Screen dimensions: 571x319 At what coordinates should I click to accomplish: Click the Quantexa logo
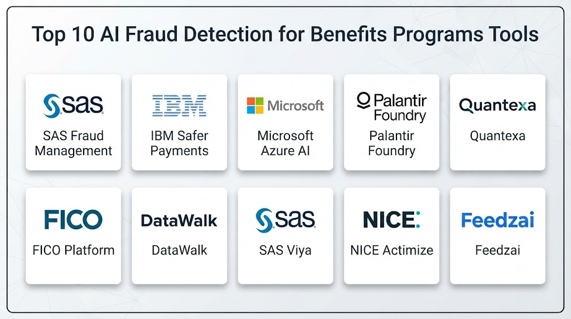[497, 105]
